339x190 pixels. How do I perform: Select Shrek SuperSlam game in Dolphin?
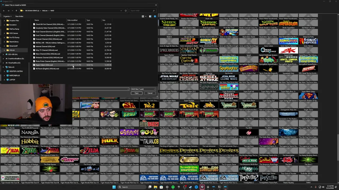click(x=288, y=24)
